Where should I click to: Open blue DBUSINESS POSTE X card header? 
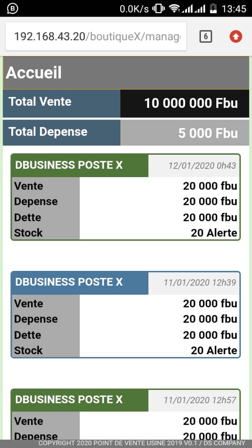[80, 282]
